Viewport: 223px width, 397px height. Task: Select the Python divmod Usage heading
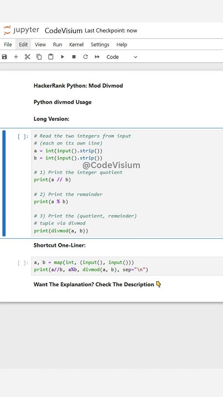[62, 102]
